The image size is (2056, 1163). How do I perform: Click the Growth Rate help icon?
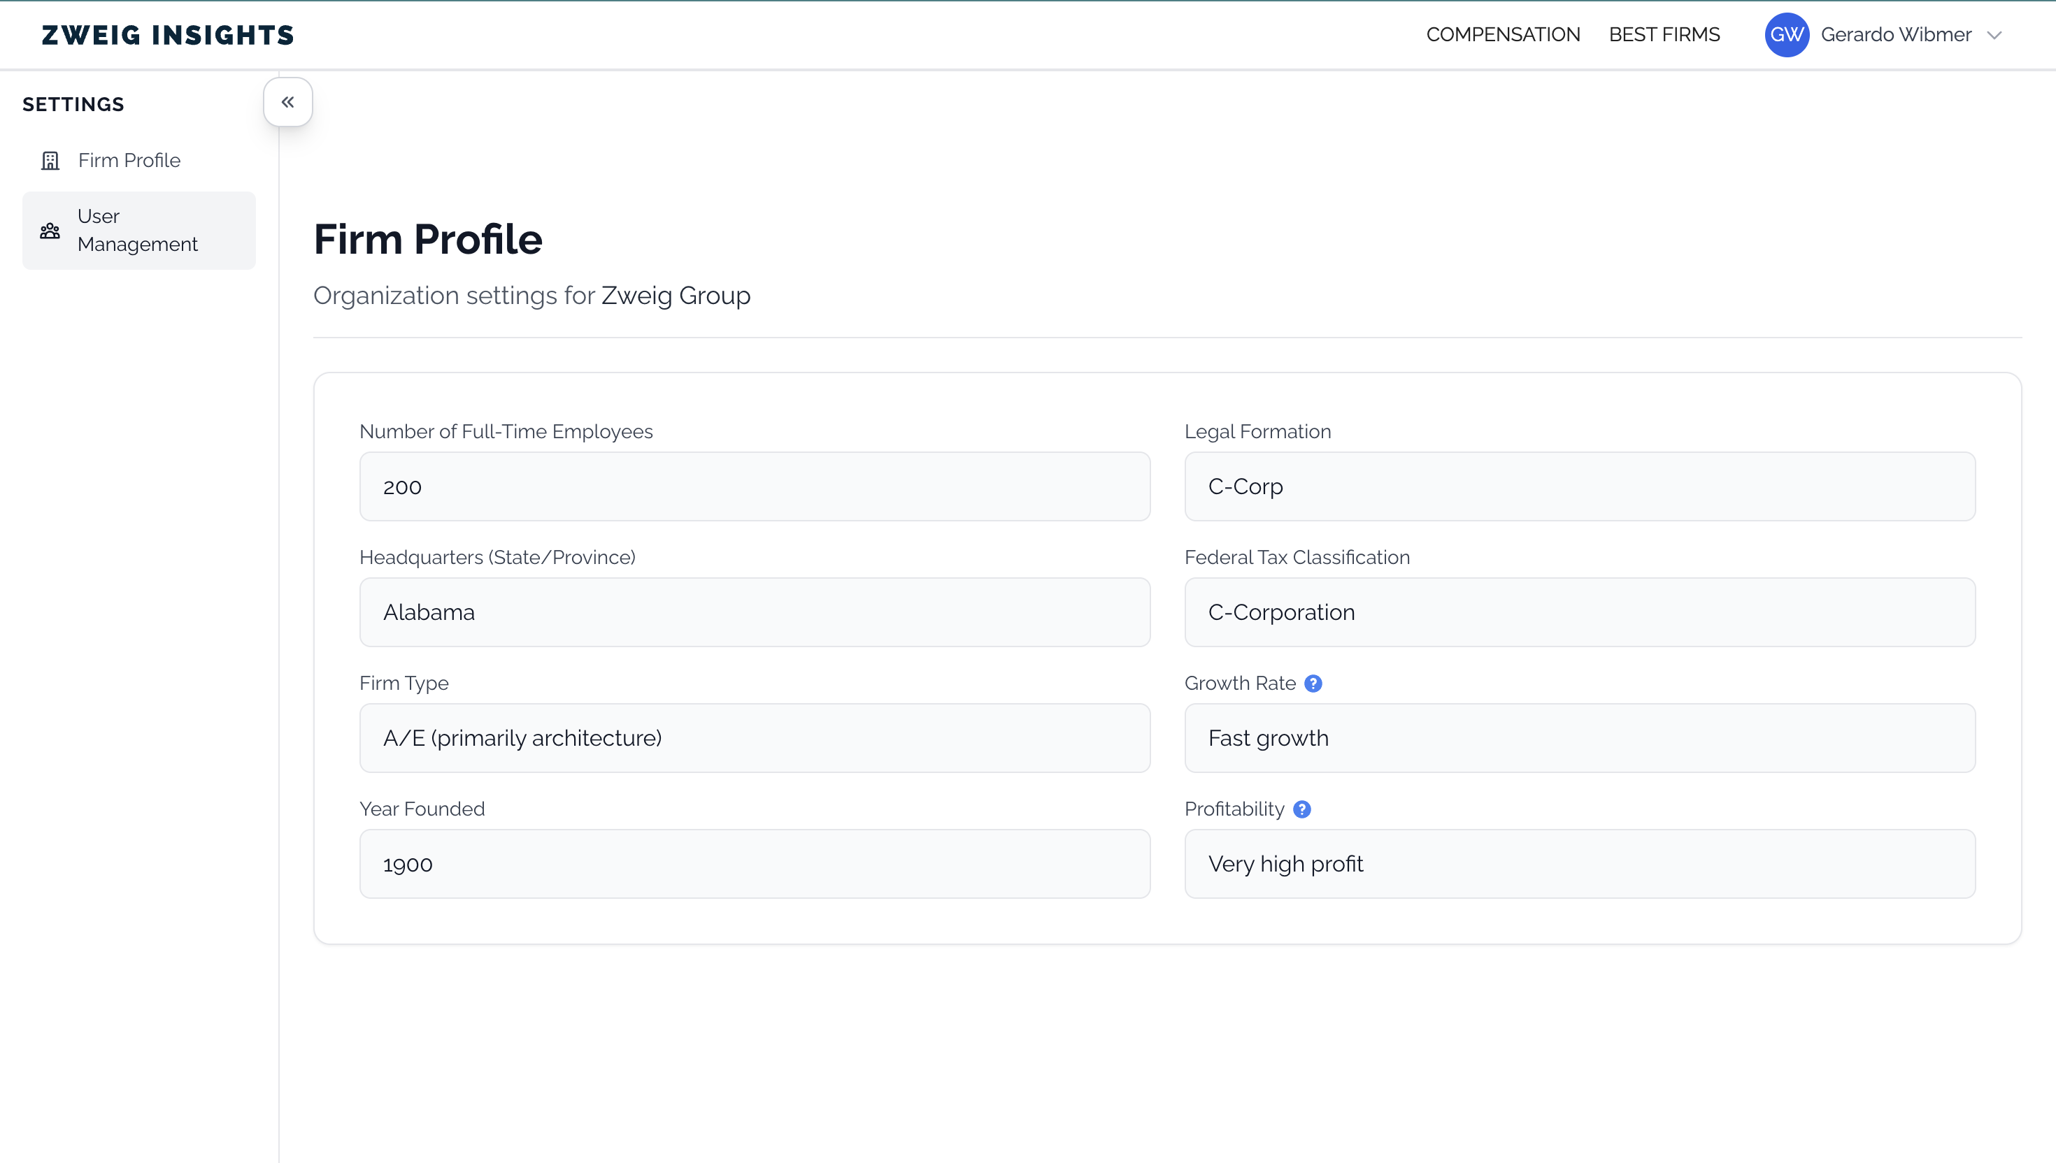[x=1313, y=684]
